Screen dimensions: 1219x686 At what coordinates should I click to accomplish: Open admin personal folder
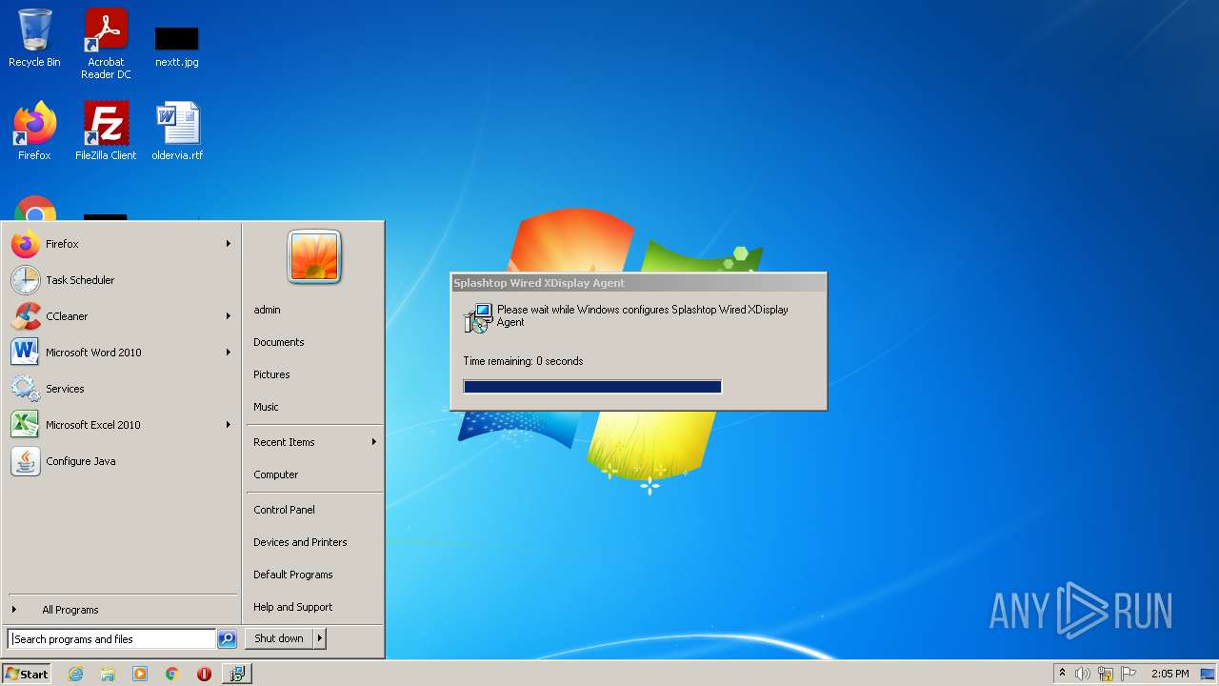267,310
